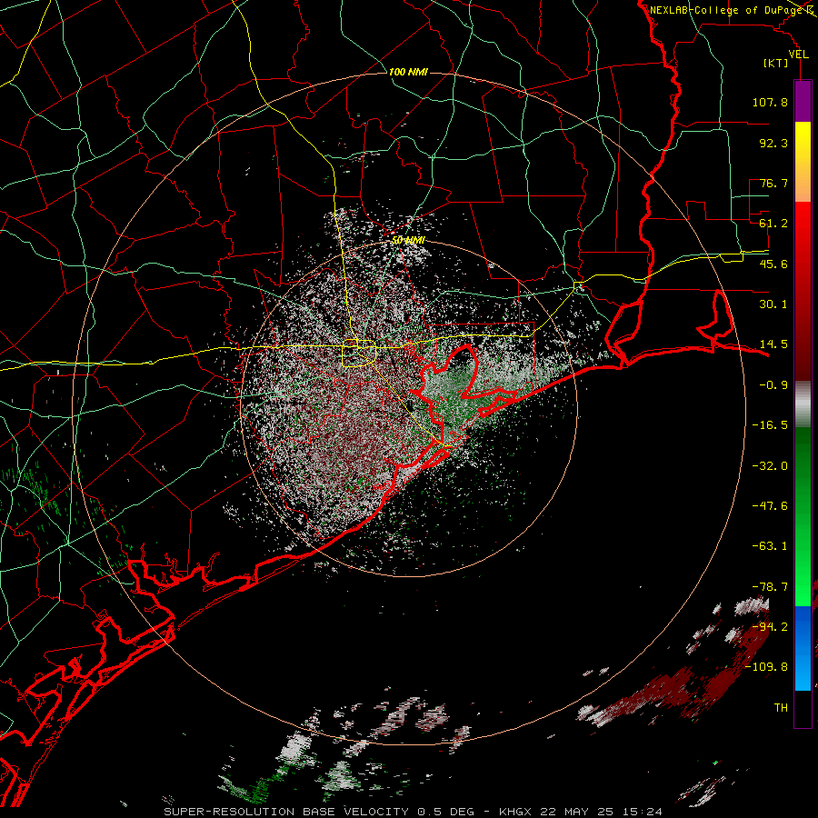Click the Super-Resolution Base Velocity caption
The height and width of the screenshot is (818, 818).
pyautogui.click(x=413, y=812)
